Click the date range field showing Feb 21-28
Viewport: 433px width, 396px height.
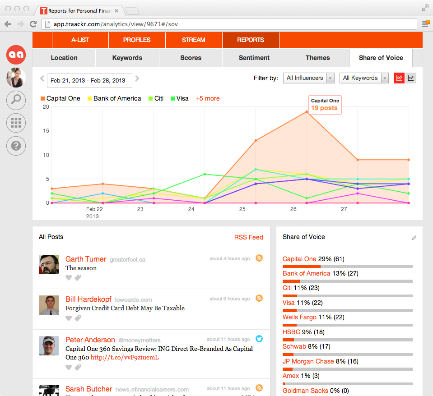[x=89, y=80]
